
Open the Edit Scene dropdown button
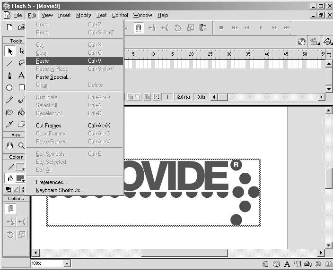coord(315,42)
